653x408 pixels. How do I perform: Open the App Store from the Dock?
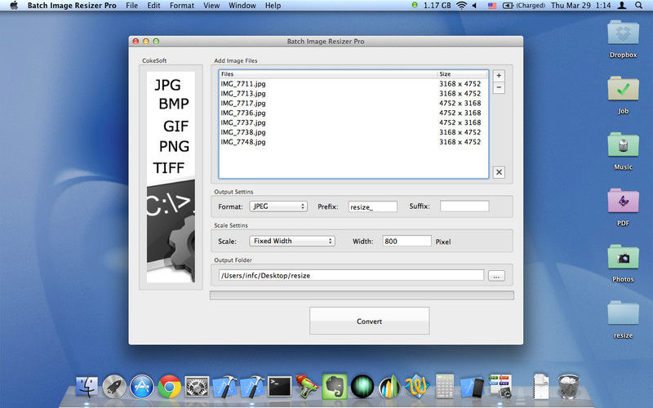(142, 386)
